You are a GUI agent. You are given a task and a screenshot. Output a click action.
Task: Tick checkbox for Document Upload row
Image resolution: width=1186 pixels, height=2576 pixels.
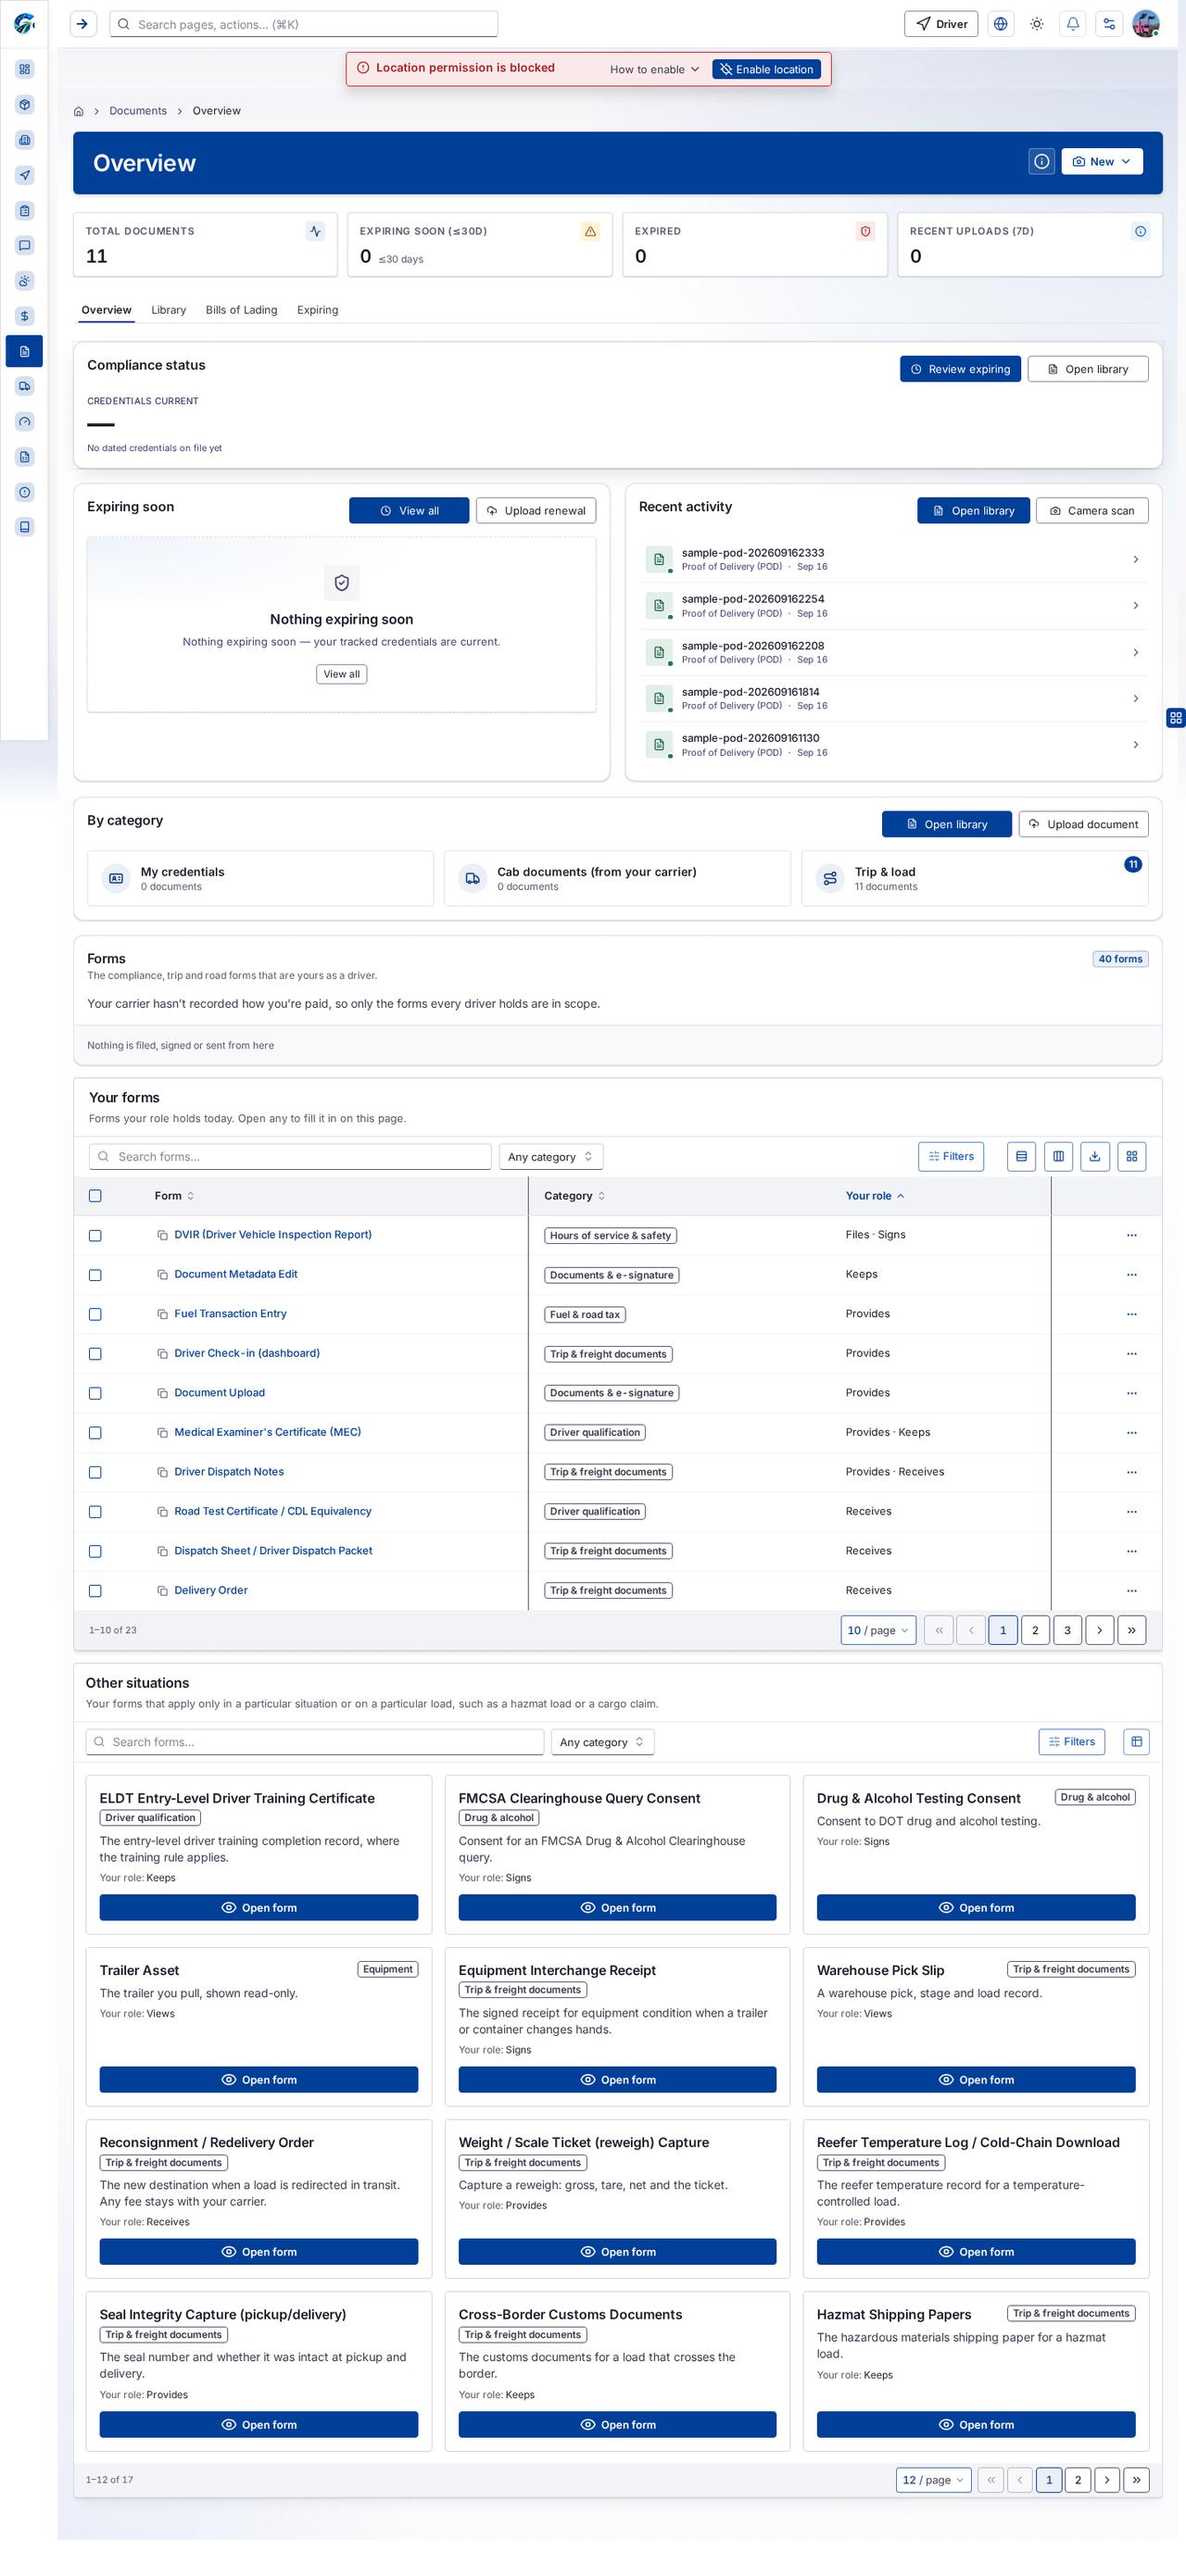point(95,1393)
